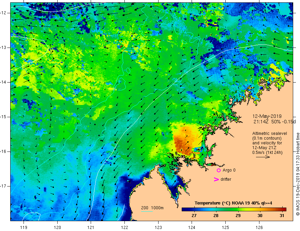
Task: Click the 12-May-2019 date label
Action: (267, 116)
